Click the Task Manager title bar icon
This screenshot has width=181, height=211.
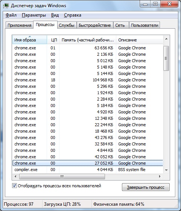pos(6,6)
